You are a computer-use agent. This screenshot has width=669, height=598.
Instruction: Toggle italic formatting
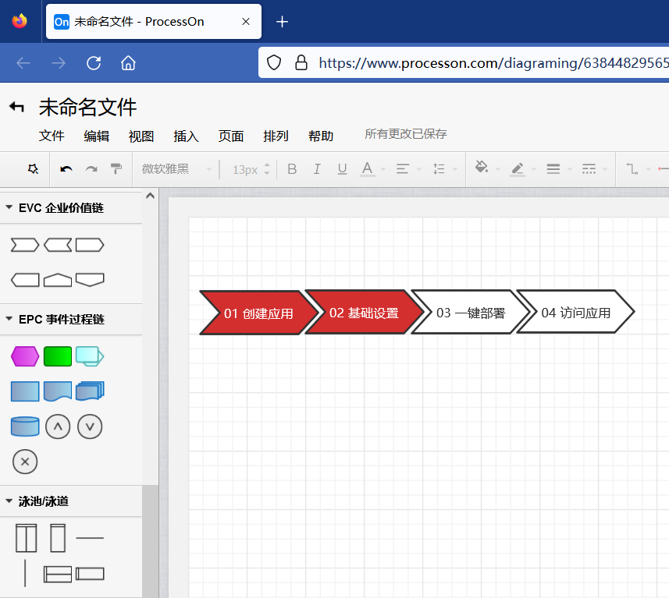point(317,168)
